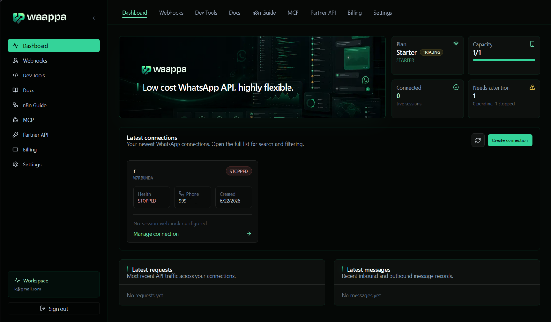The height and width of the screenshot is (322, 551).
Task: Go to the Billing top tab
Action: (355, 13)
